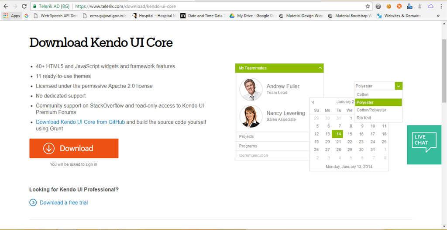Click calendar date 17
Image resolution: width=447 pixels, height=230 pixels.
(373, 134)
